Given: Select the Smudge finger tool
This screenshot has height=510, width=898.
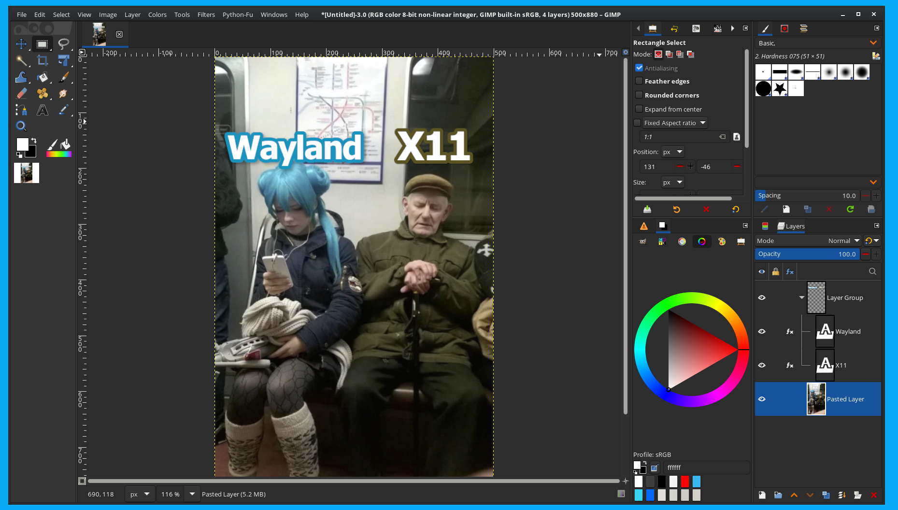Looking at the screenshot, I should 63,93.
